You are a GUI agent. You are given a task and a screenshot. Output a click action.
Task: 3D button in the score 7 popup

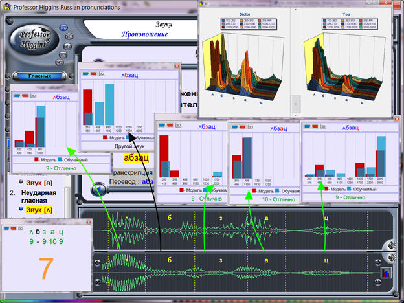click(x=21, y=229)
